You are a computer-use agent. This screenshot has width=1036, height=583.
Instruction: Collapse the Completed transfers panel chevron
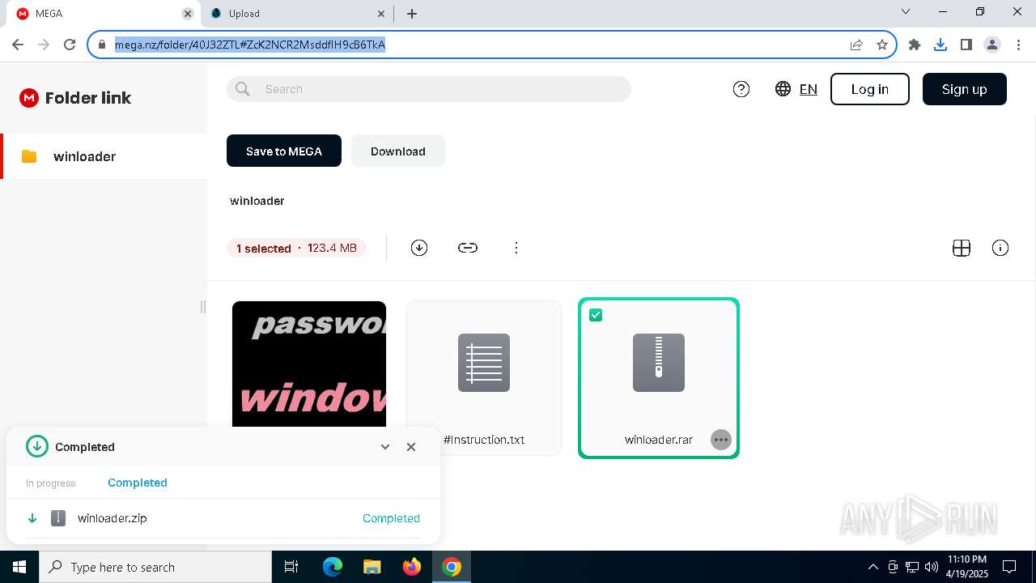[x=385, y=447]
